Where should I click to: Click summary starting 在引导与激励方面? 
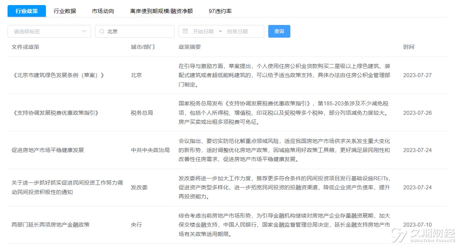coord(285,75)
